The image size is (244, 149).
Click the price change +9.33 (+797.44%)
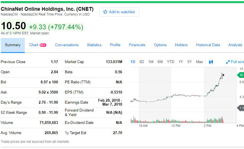click(x=56, y=27)
